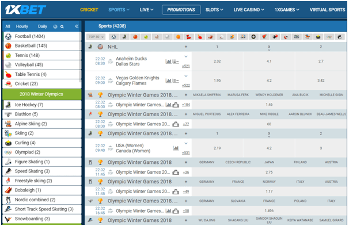
Task: Filter by the volleyball icon in sports strip
Action: coord(168,37)
